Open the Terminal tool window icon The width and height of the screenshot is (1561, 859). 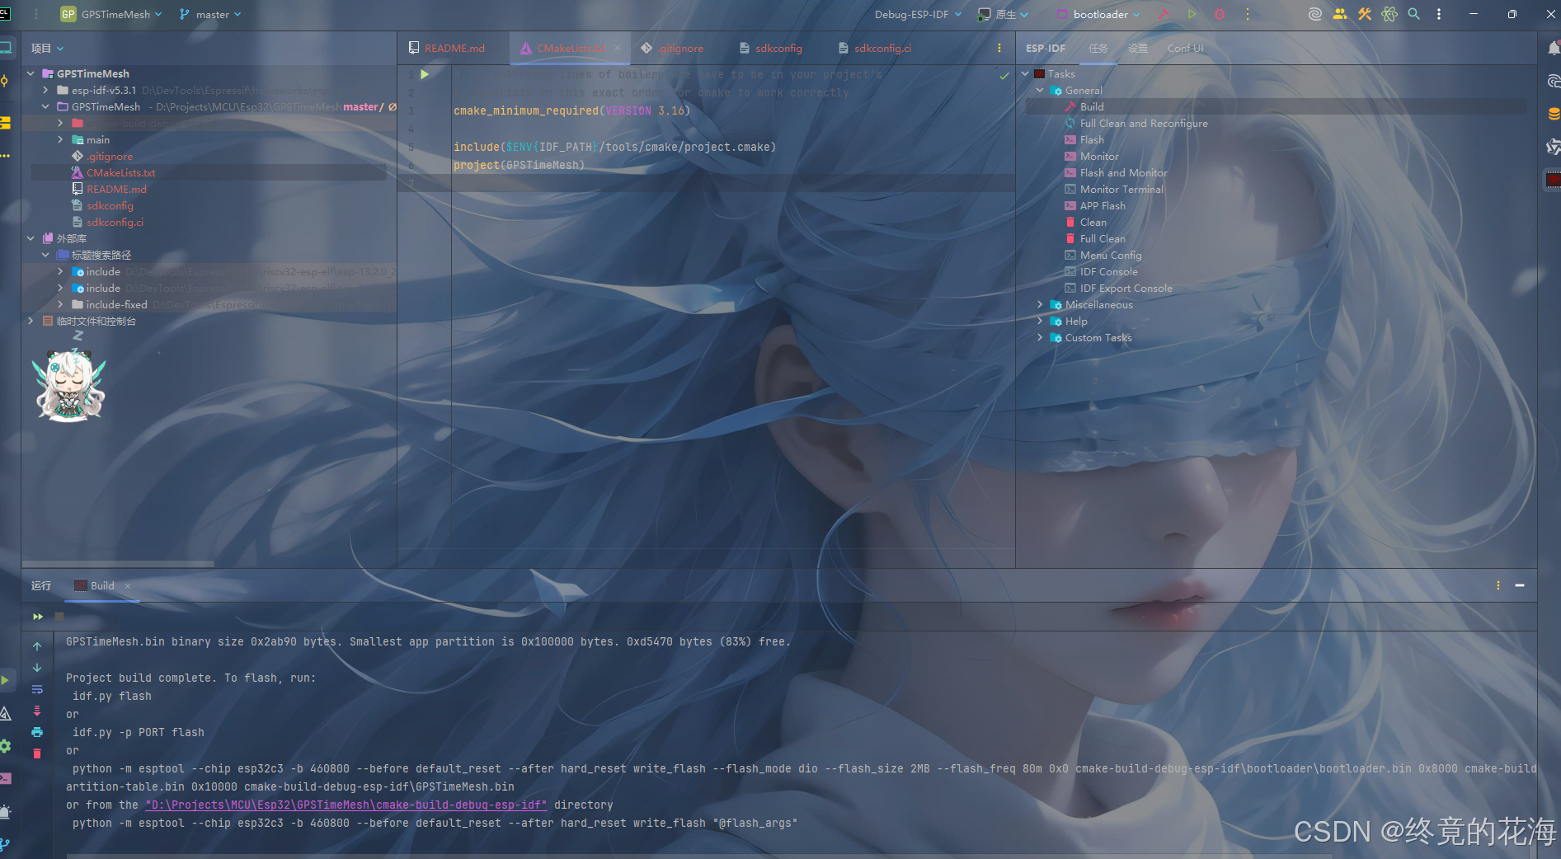5,778
